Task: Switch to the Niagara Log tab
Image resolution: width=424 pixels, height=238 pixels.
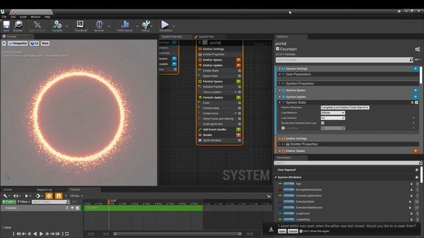Action: tap(44, 190)
